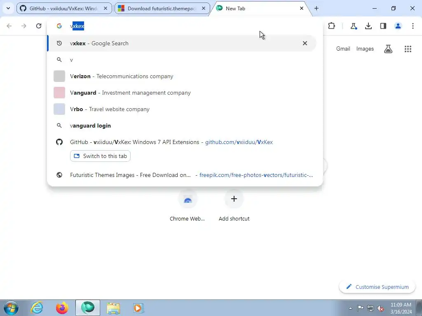The image size is (422, 316).
Task: Click Customise Supermium button
Action: [377, 287]
